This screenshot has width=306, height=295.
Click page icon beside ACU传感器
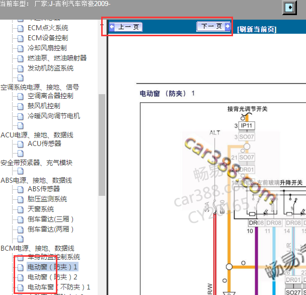[20, 144]
